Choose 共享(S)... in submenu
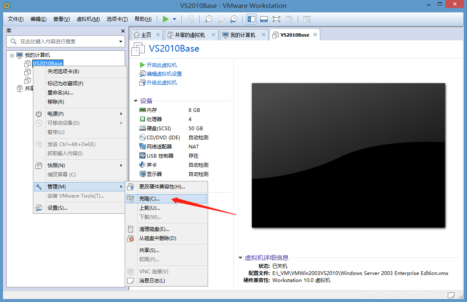Screen dimensions: 467x302 pyautogui.click(x=166, y=250)
